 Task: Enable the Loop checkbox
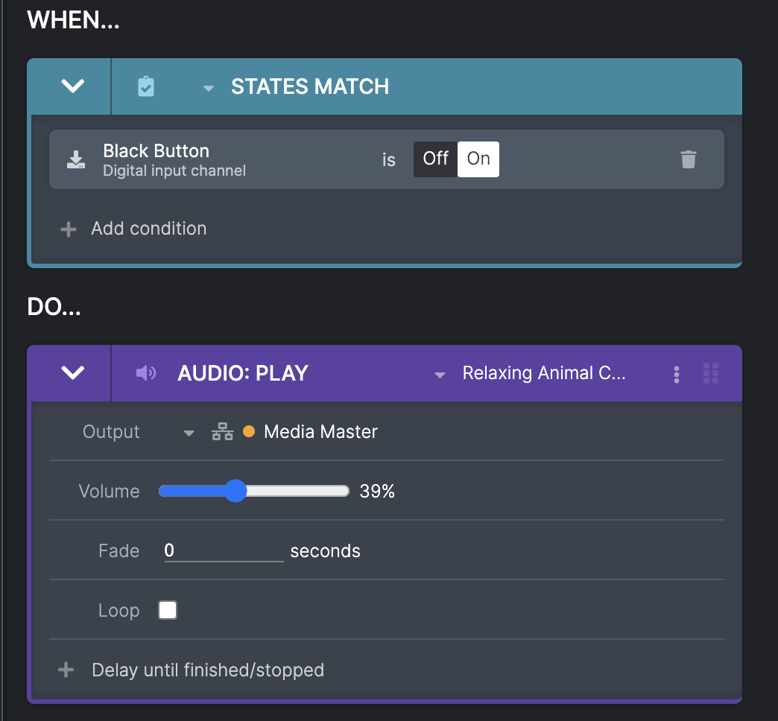point(168,610)
